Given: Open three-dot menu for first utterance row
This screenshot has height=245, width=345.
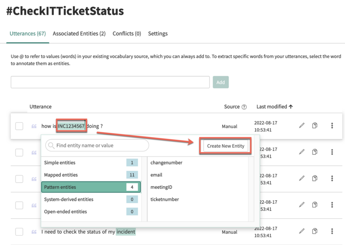Looking at the screenshot, I should pos(332,126).
